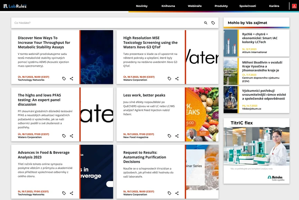Click tag icon on Xevo G3 QTof card
Screen dimensions: 299x200
click(169, 79)
